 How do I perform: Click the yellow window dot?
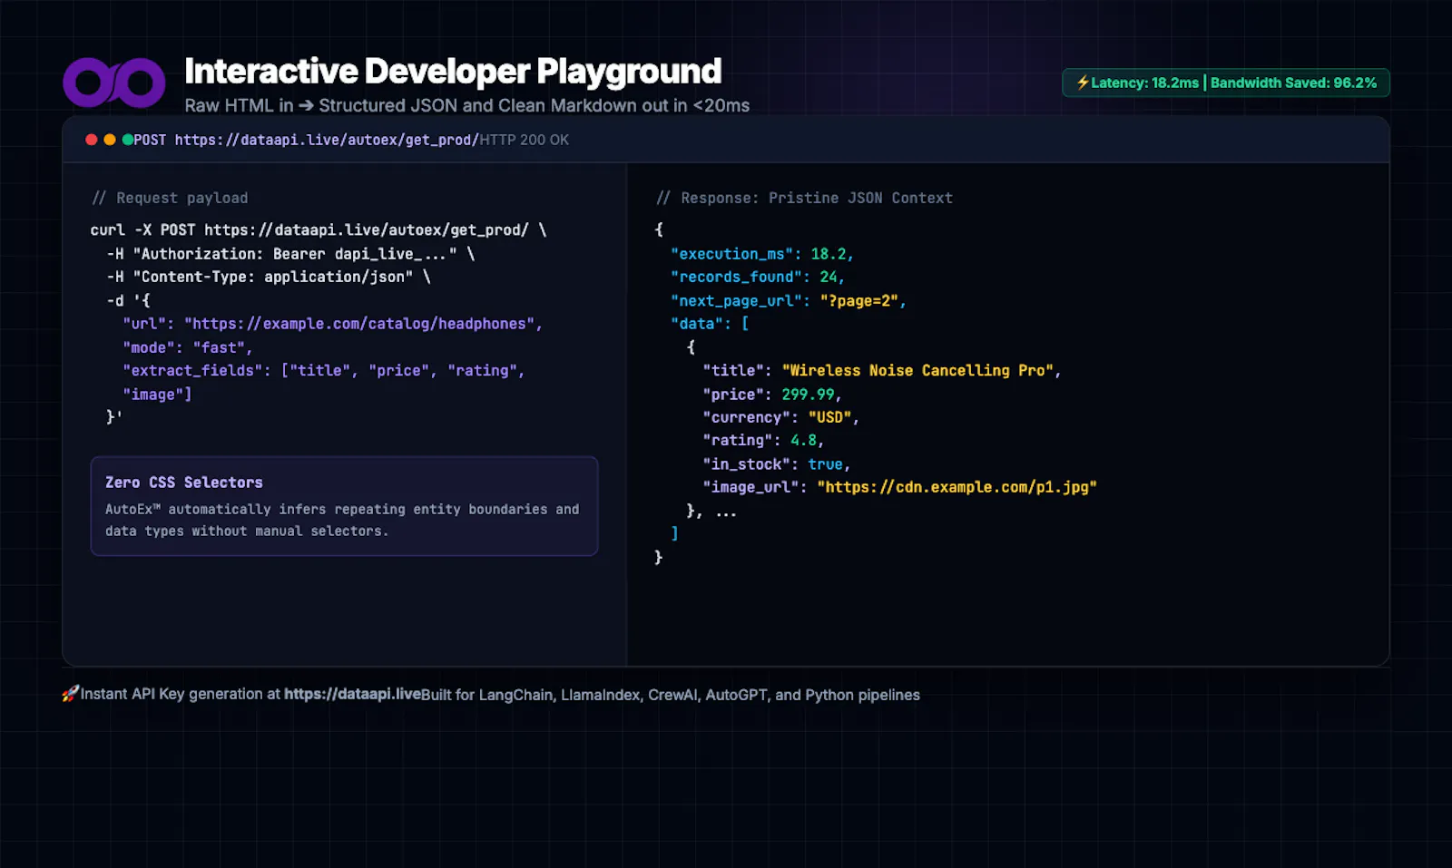110,140
